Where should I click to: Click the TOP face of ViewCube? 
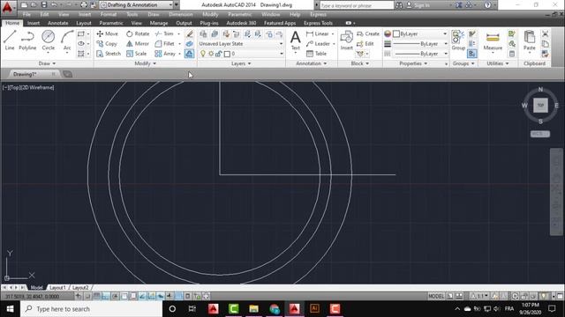tap(540, 106)
